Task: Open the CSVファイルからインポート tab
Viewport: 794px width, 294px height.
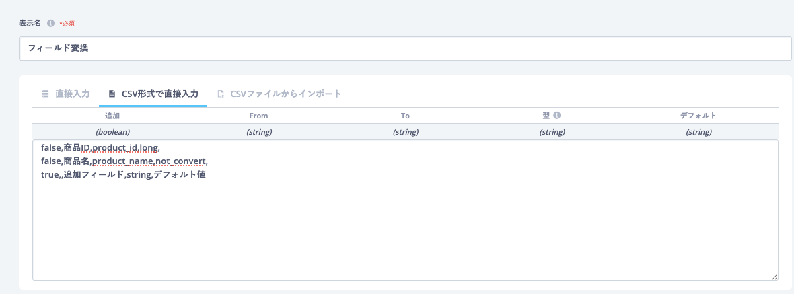Action: [x=285, y=94]
